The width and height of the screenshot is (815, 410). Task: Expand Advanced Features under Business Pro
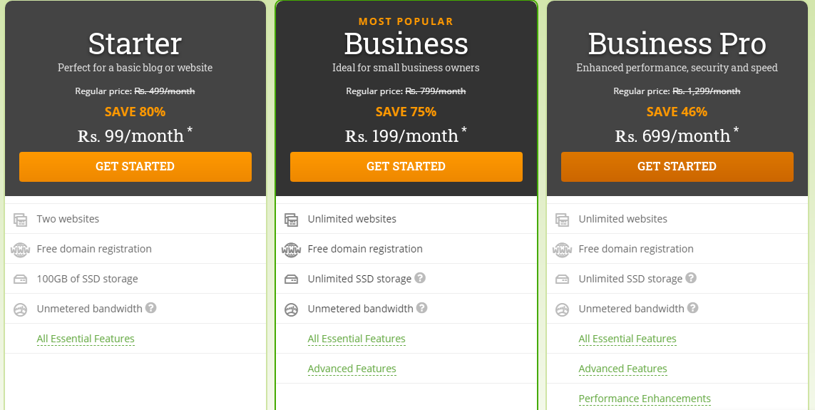pyautogui.click(x=622, y=369)
